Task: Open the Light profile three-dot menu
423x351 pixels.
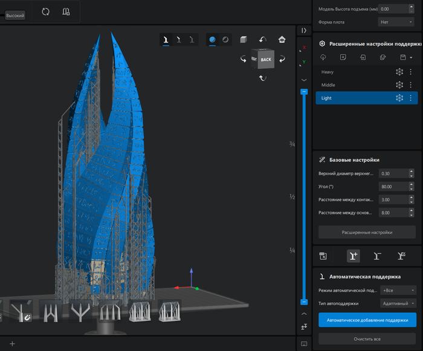Action: point(411,98)
